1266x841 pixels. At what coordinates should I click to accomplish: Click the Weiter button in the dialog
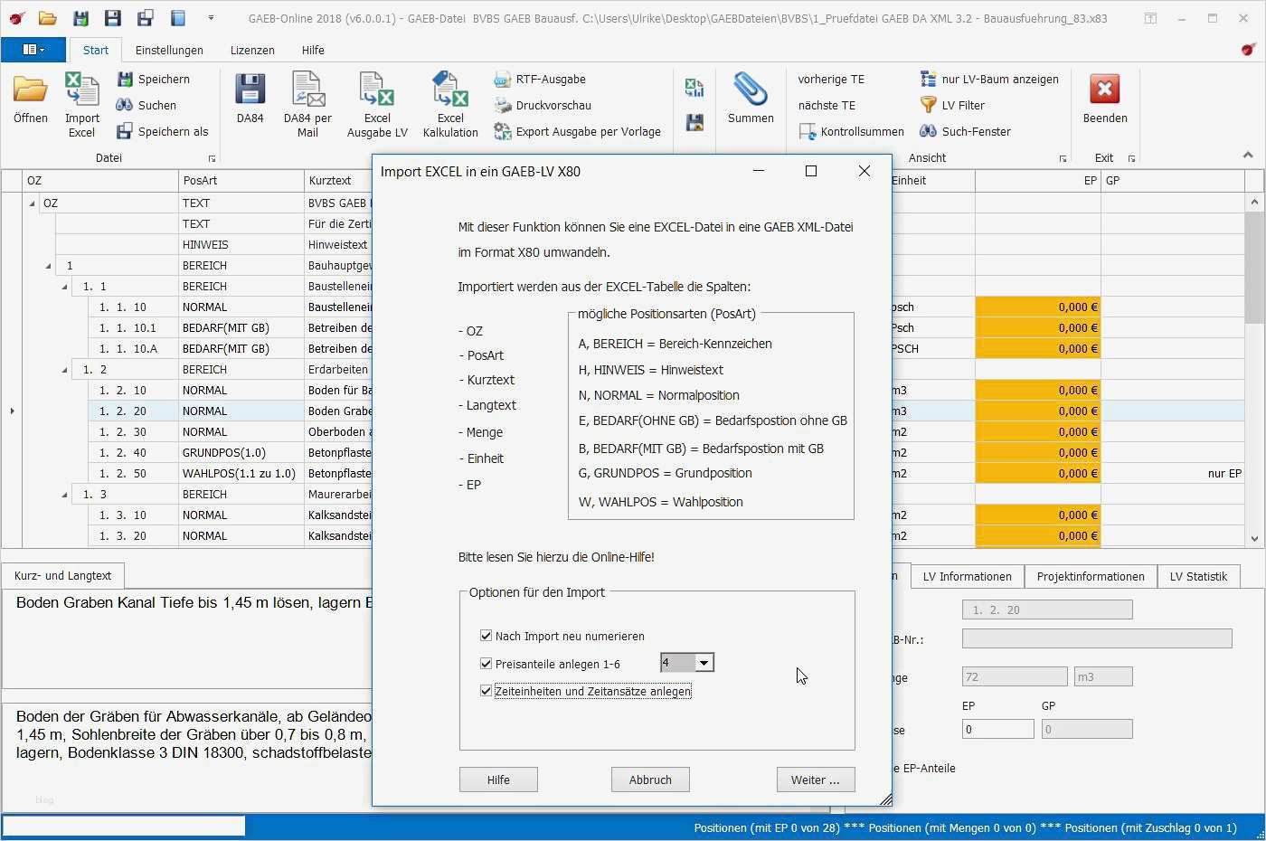pyautogui.click(x=814, y=779)
